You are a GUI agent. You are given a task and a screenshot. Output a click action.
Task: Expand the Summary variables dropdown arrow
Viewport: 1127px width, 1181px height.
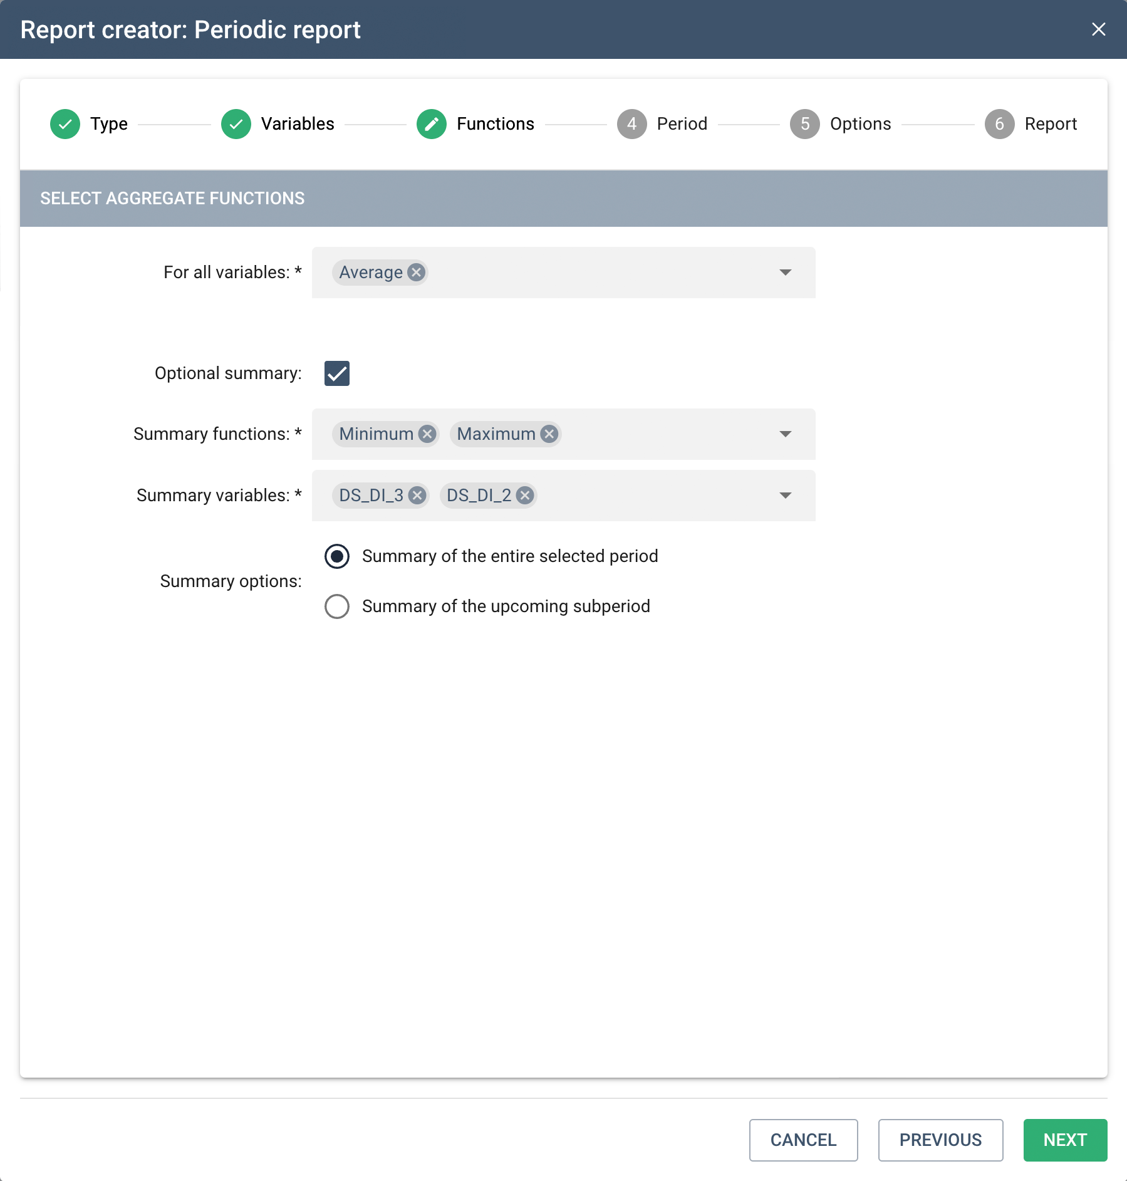pyautogui.click(x=786, y=495)
